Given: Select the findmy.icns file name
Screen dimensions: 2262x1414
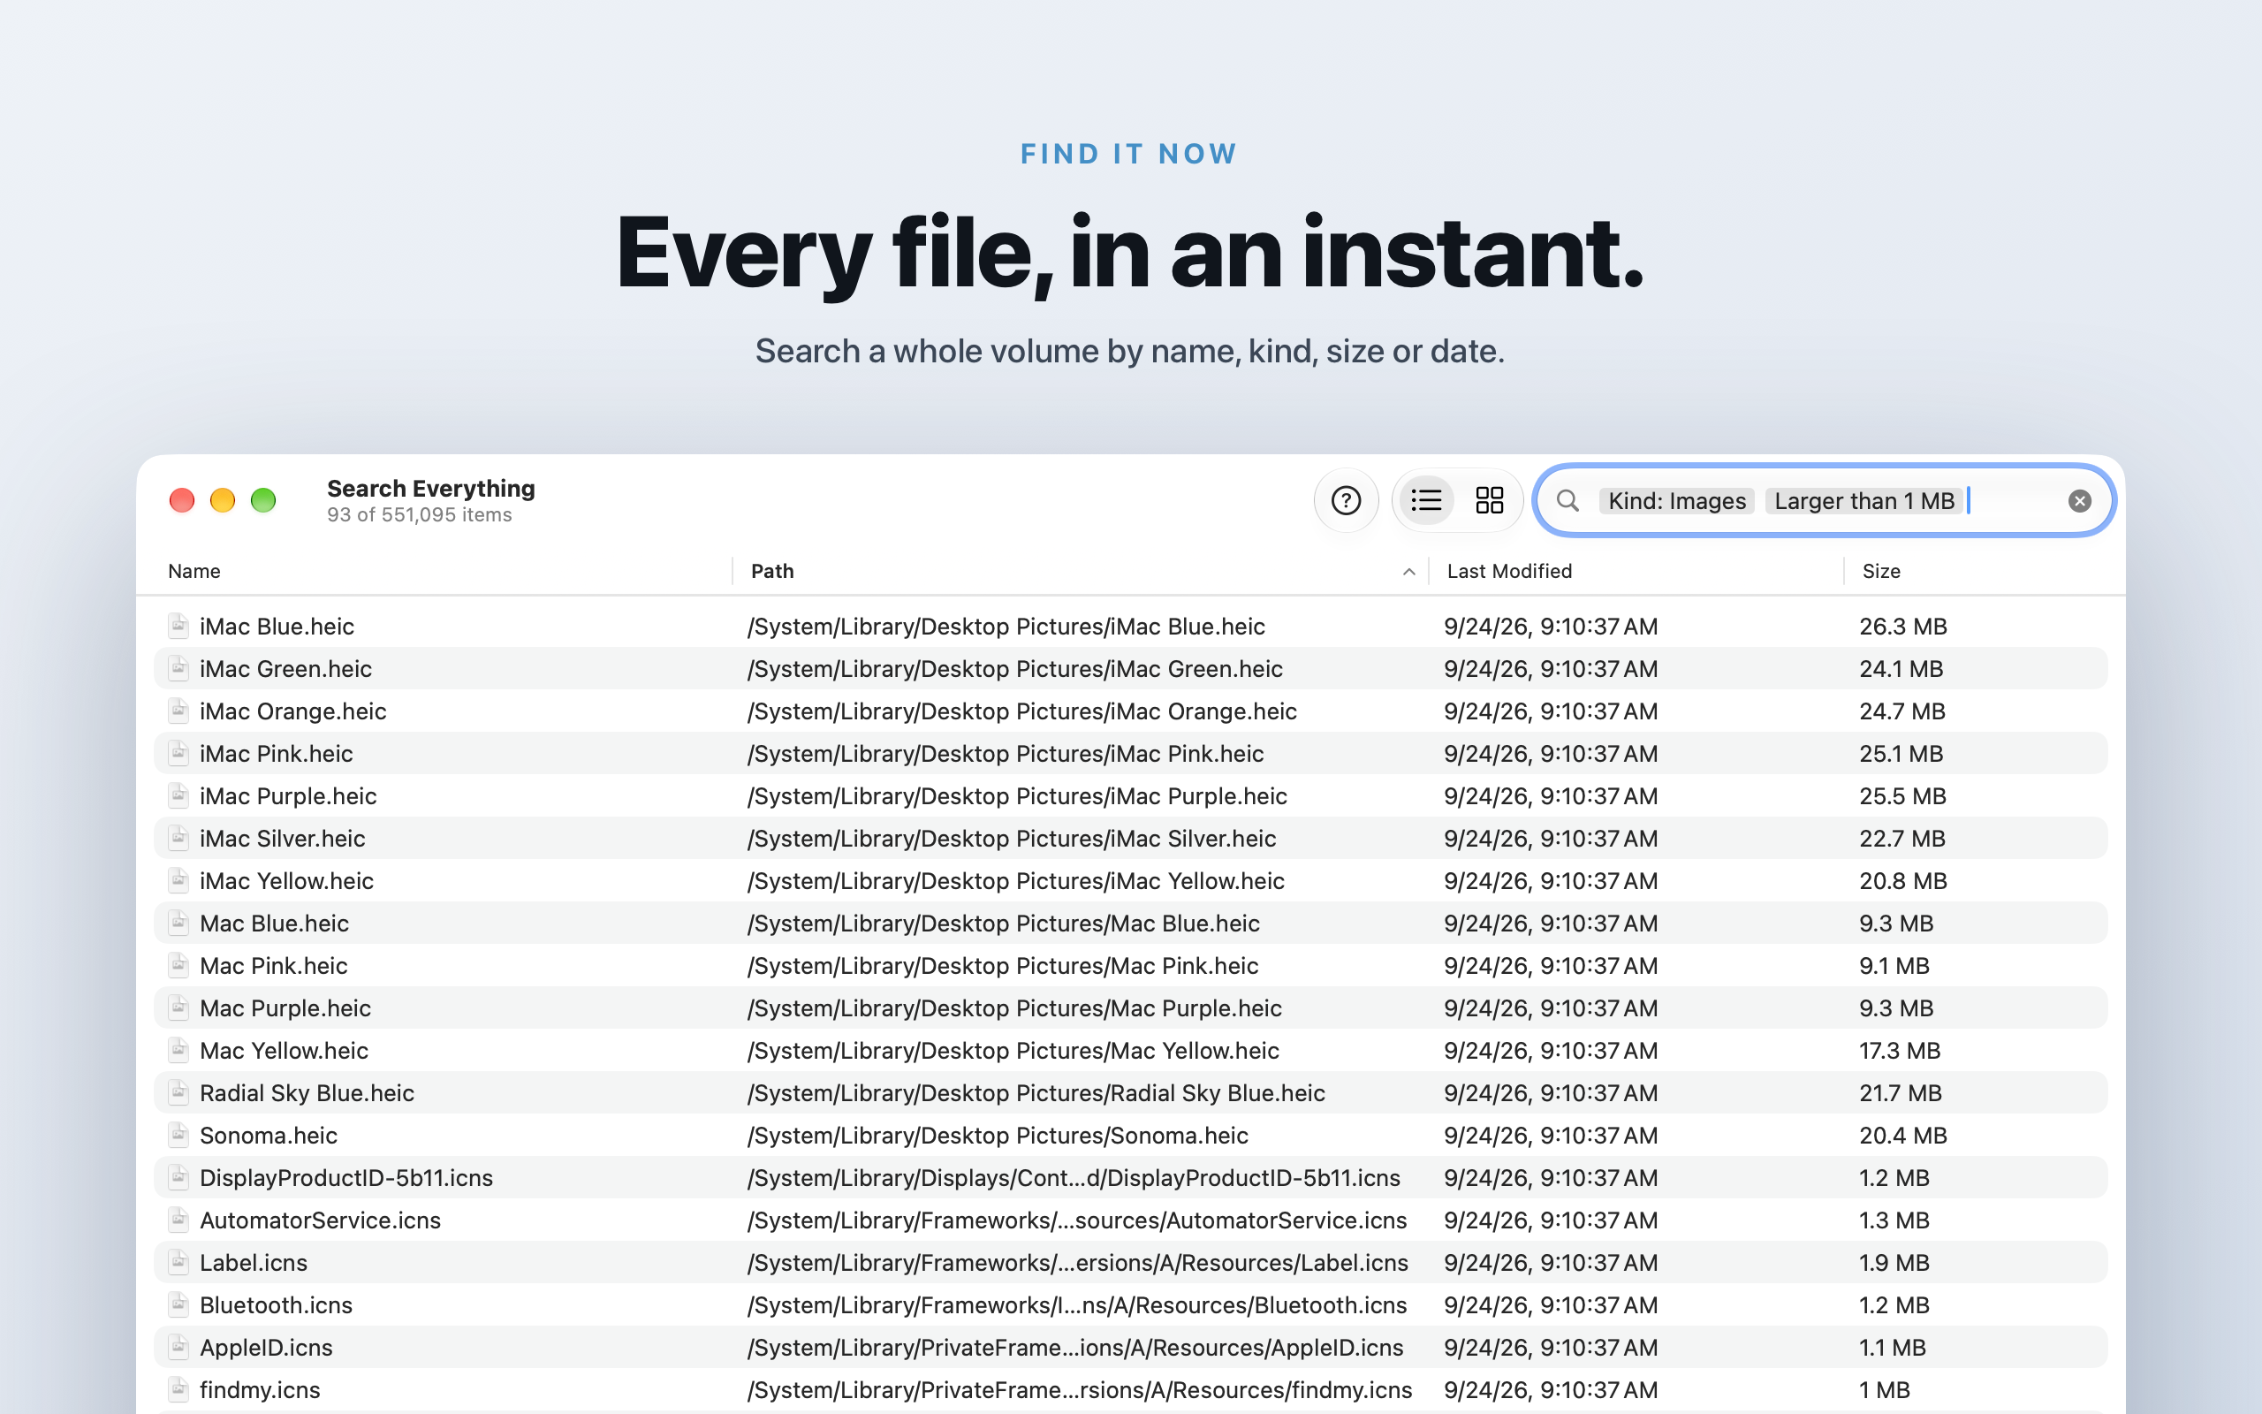Looking at the screenshot, I should tap(260, 1389).
